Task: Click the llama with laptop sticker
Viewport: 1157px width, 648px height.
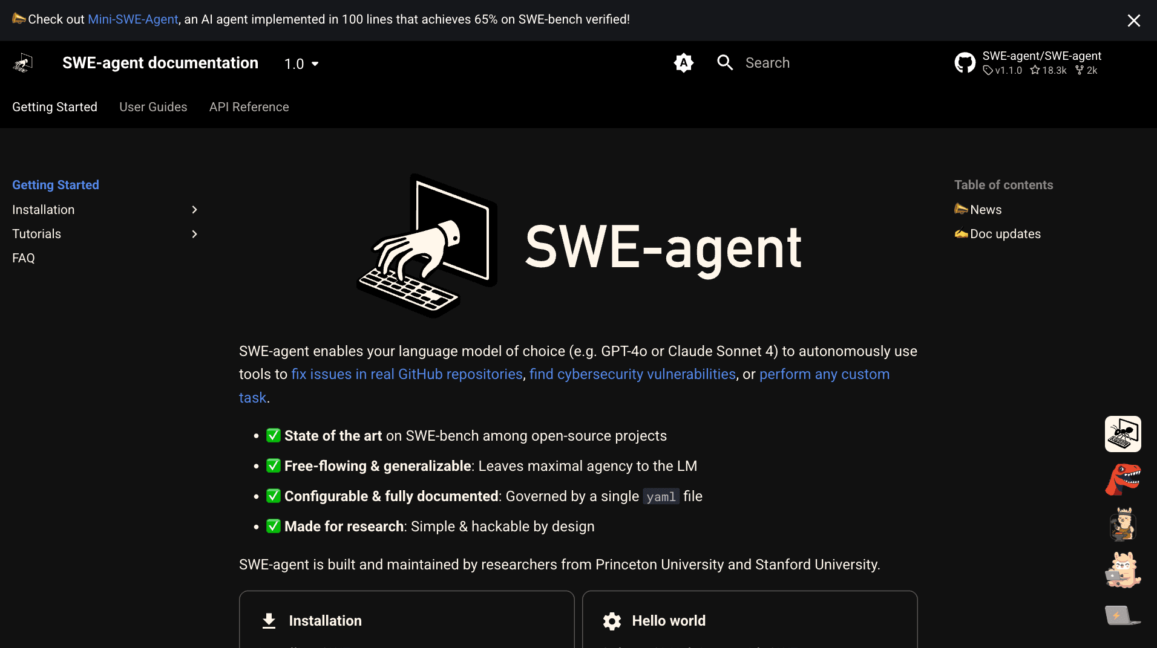Action: pyautogui.click(x=1123, y=569)
